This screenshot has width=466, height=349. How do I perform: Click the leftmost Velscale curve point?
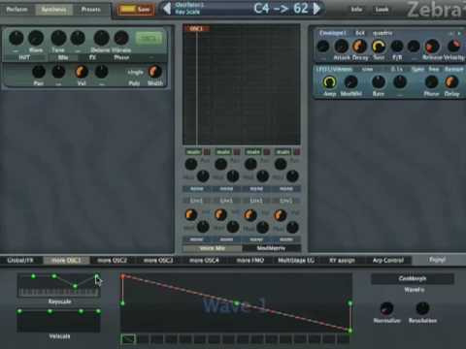19,311
